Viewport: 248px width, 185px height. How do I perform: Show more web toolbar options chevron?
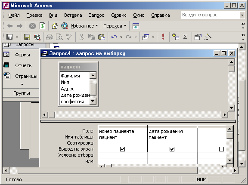pos(243,26)
